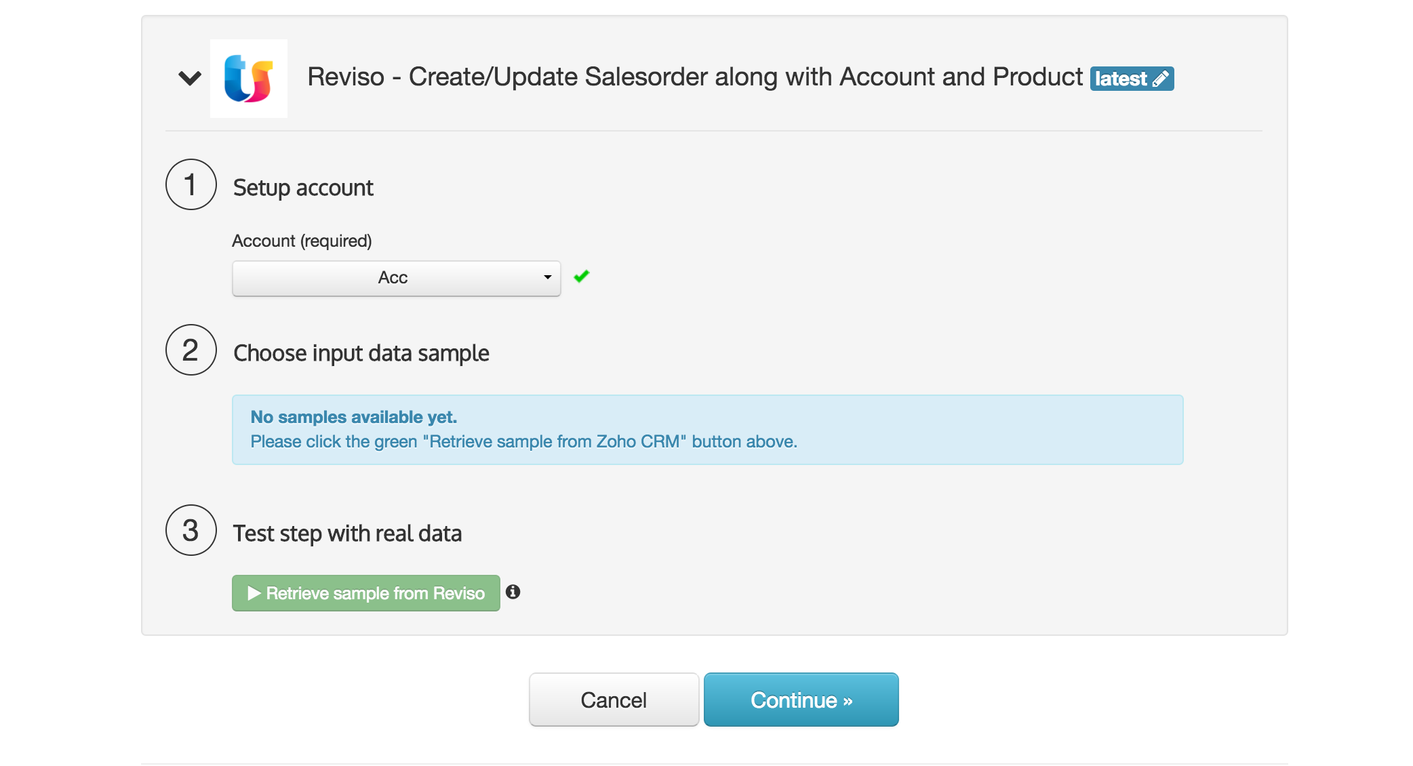The width and height of the screenshot is (1413, 766).
Task: Click the green account verified checkmark
Action: coord(582,276)
